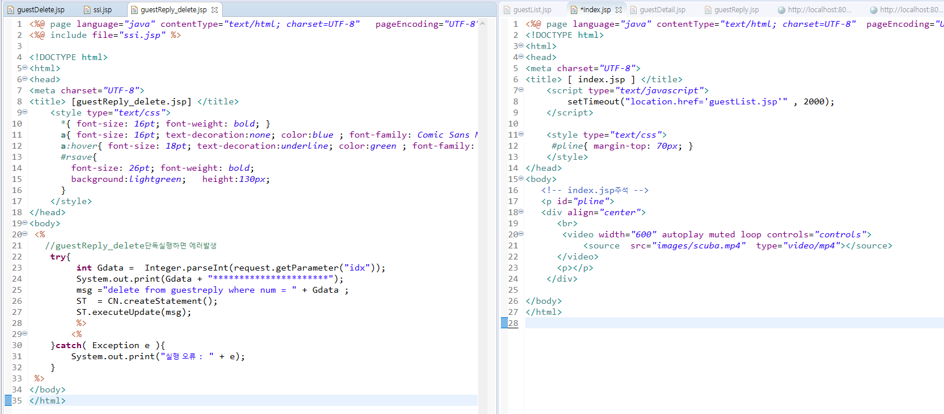Click the *index.jsp file icon
944x414 pixels.
pos(574,10)
